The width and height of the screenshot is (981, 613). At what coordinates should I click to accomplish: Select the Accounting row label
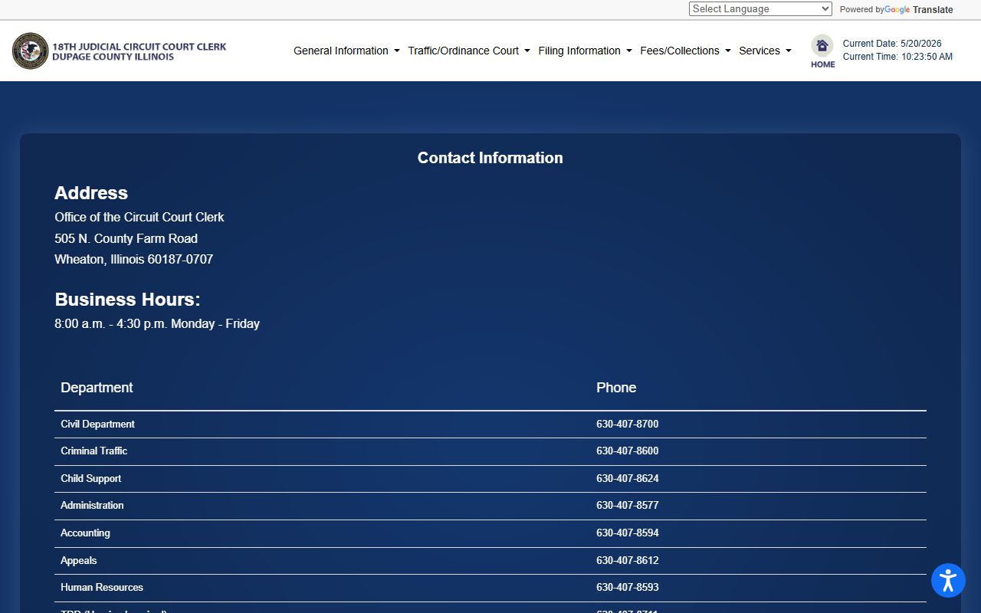(85, 533)
